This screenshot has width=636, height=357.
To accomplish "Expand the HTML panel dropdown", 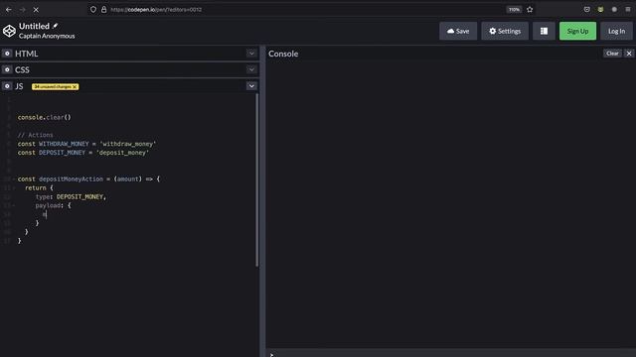I will [251, 54].
